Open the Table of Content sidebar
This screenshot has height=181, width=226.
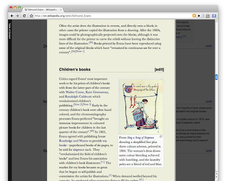[x=10, y=31]
